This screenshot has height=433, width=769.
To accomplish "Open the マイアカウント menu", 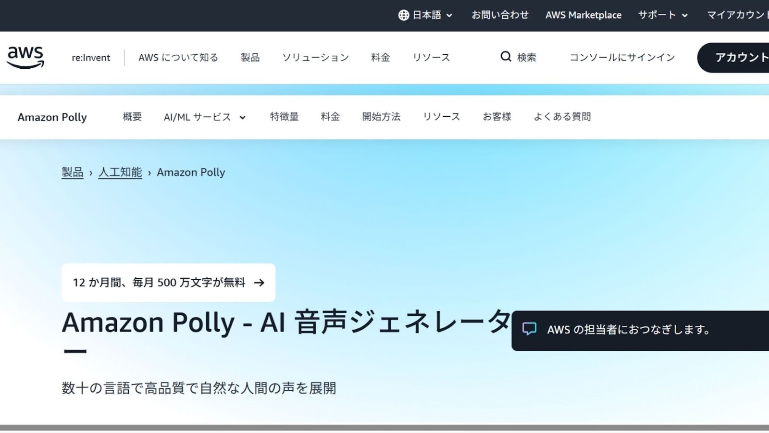I will tap(738, 15).
